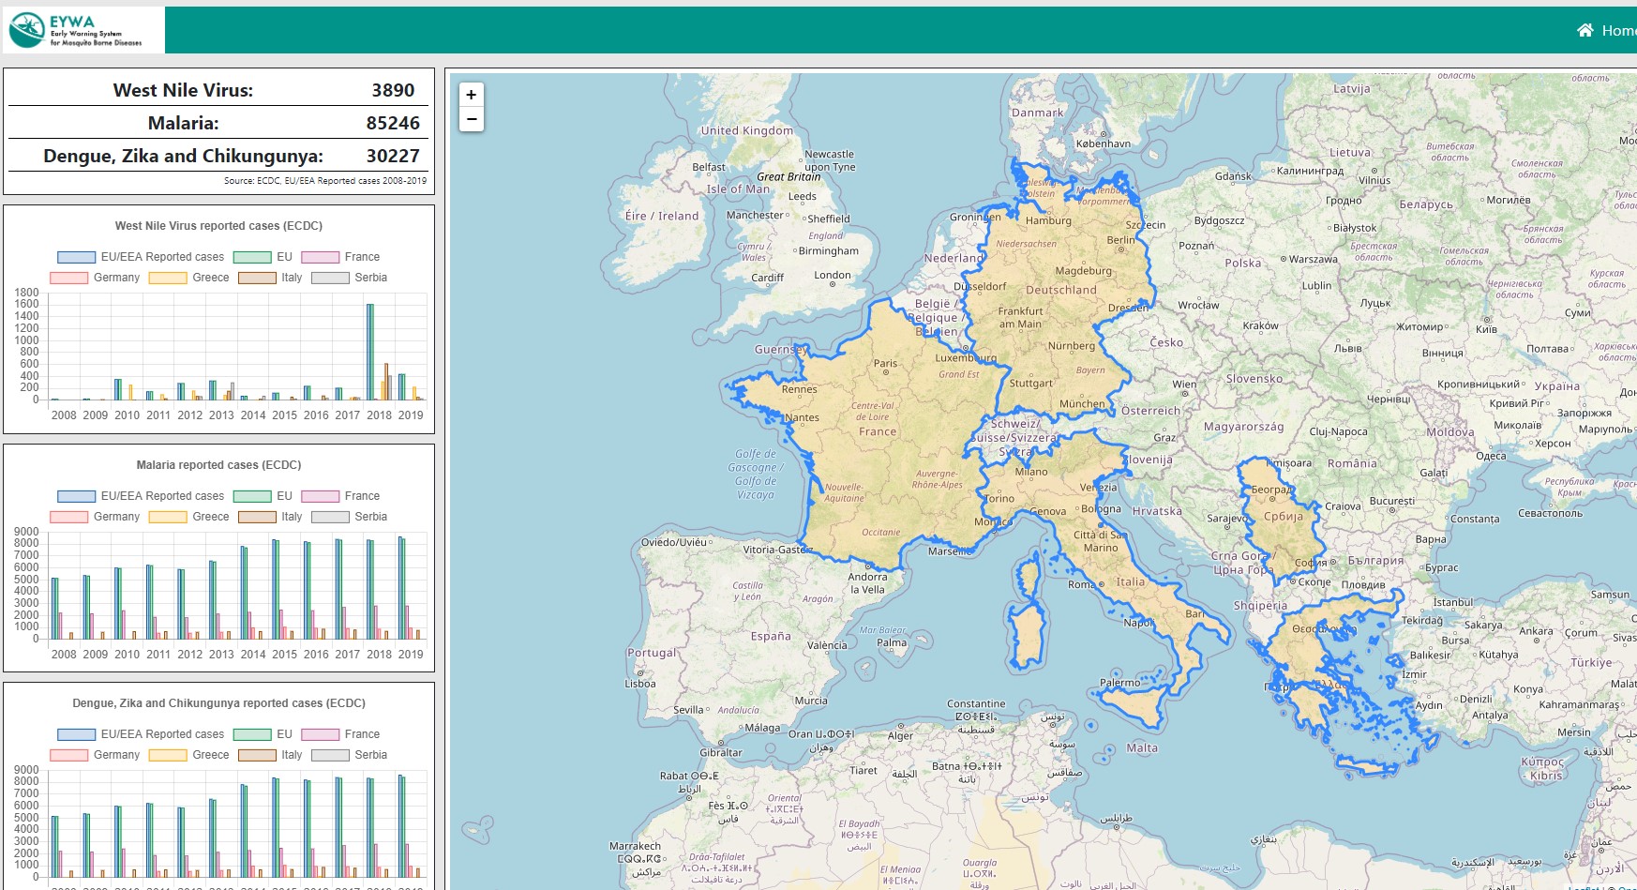Click the France country label on the map

(x=878, y=431)
